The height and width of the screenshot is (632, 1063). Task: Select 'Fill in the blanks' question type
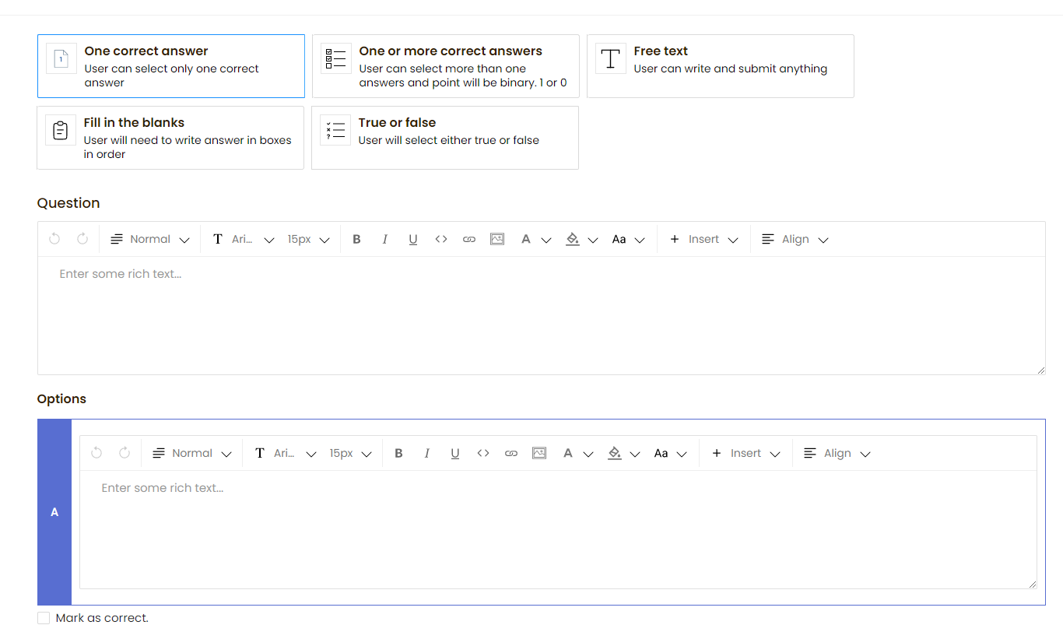[x=170, y=138]
